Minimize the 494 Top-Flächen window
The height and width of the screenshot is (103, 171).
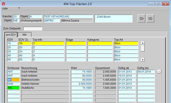tap(151, 4)
